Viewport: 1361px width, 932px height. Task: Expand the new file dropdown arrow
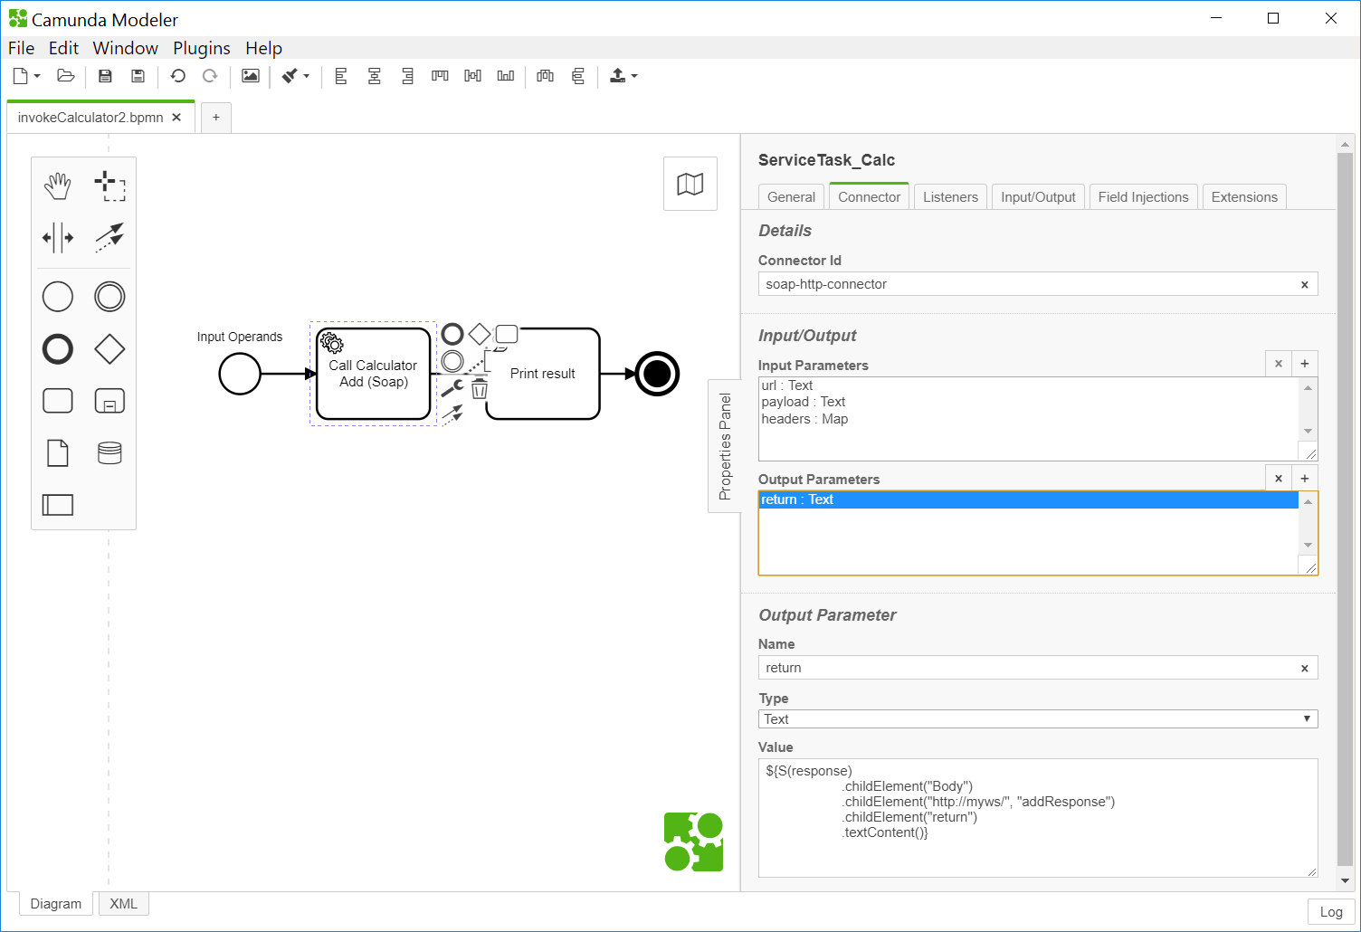tap(37, 76)
